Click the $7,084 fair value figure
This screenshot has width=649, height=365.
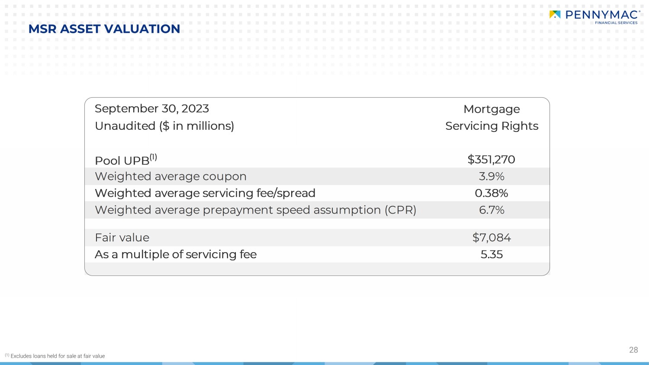(x=492, y=237)
